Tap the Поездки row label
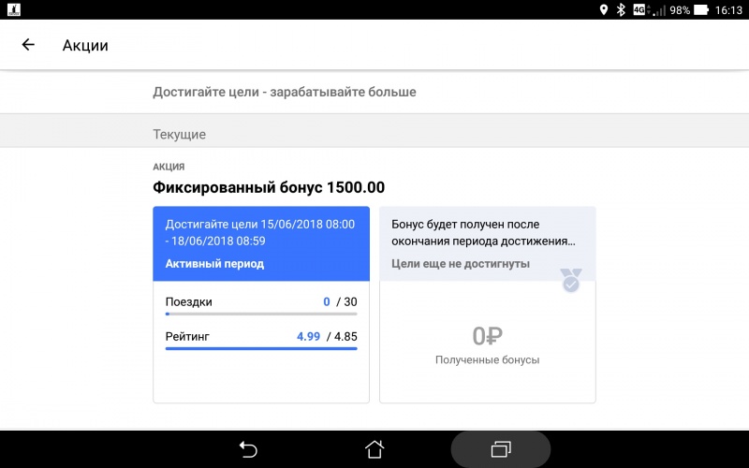Image resolution: width=749 pixels, height=468 pixels. (189, 301)
